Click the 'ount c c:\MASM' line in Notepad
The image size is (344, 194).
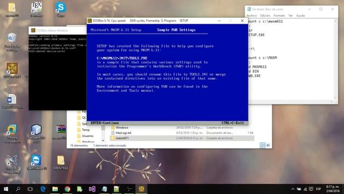tap(263, 58)
